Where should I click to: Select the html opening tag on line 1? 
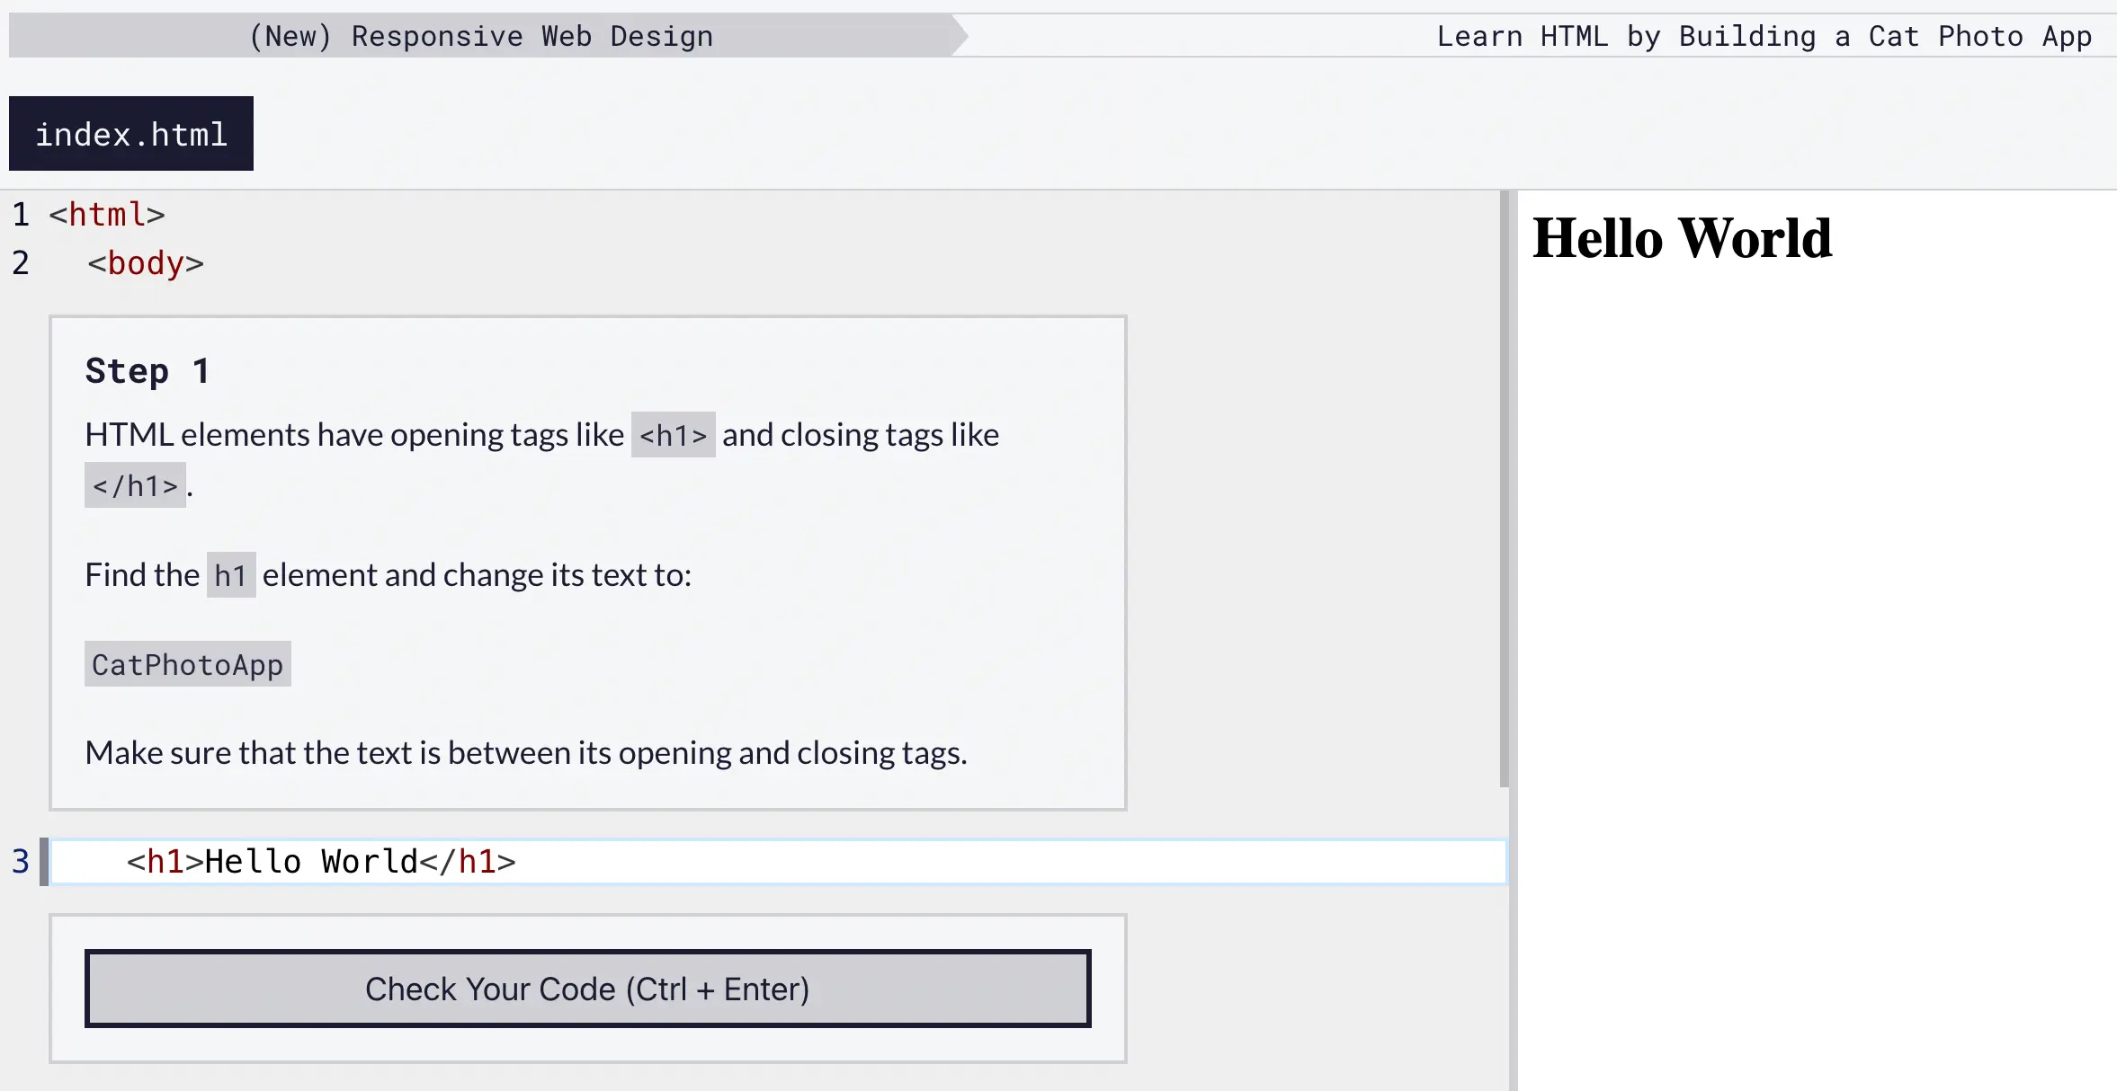click(x=106, y=214)
